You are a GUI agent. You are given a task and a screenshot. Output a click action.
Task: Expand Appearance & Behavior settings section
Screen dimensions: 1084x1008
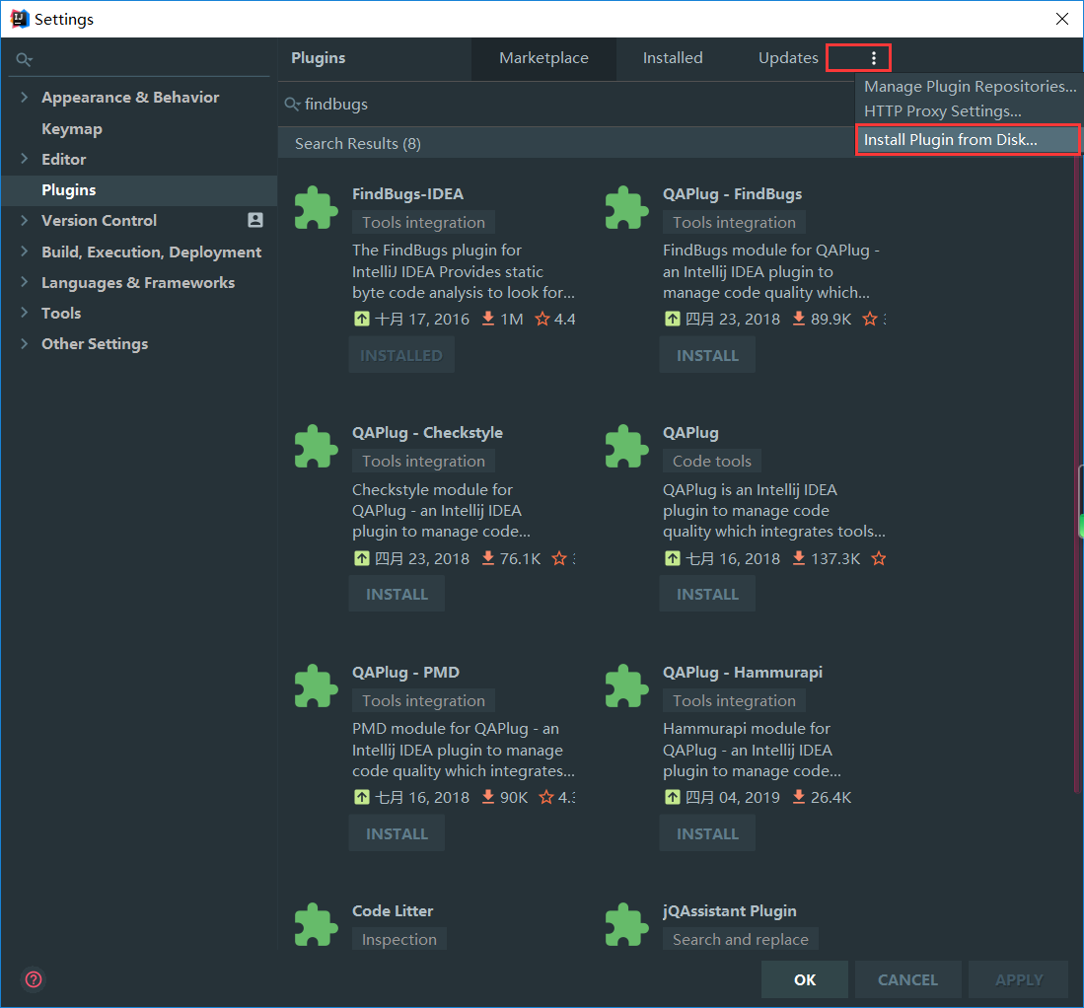coord(25,98)
